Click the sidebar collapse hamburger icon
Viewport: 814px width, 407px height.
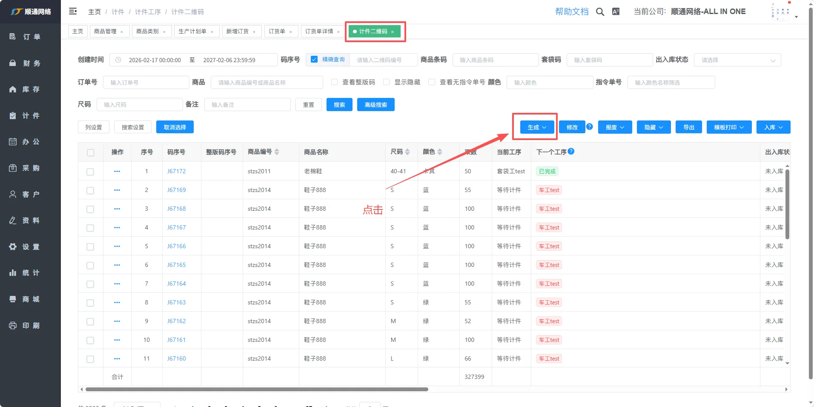tap(73, 11)
